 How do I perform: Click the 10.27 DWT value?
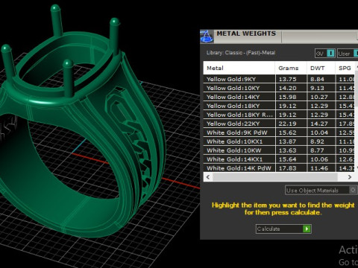click(319, 97)
